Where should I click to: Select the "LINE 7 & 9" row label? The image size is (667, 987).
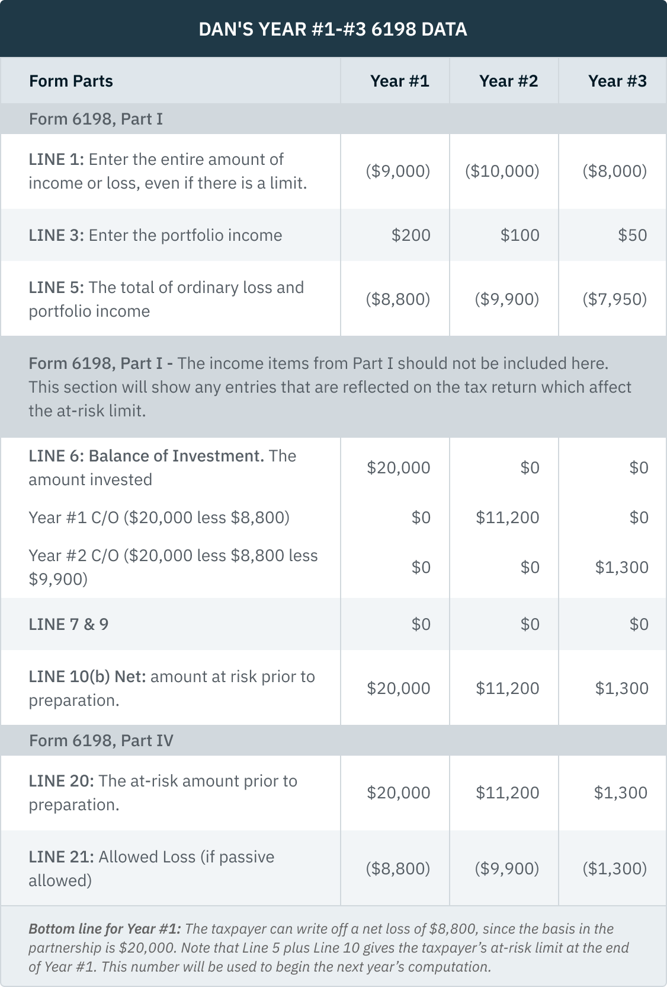[69, 625]
